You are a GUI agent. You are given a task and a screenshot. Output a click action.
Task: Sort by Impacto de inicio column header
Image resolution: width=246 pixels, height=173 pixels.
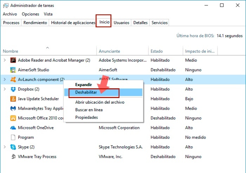[x=200, y=51]
